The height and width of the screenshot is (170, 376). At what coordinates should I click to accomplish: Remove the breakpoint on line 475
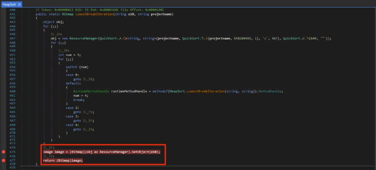pos(4,152)
